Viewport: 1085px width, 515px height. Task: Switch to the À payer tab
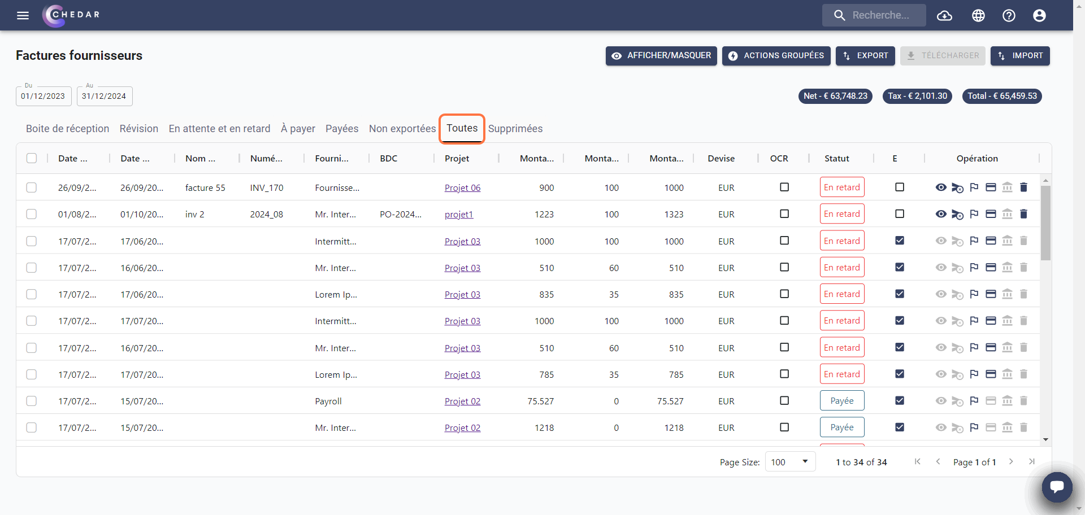coord(298,129)
